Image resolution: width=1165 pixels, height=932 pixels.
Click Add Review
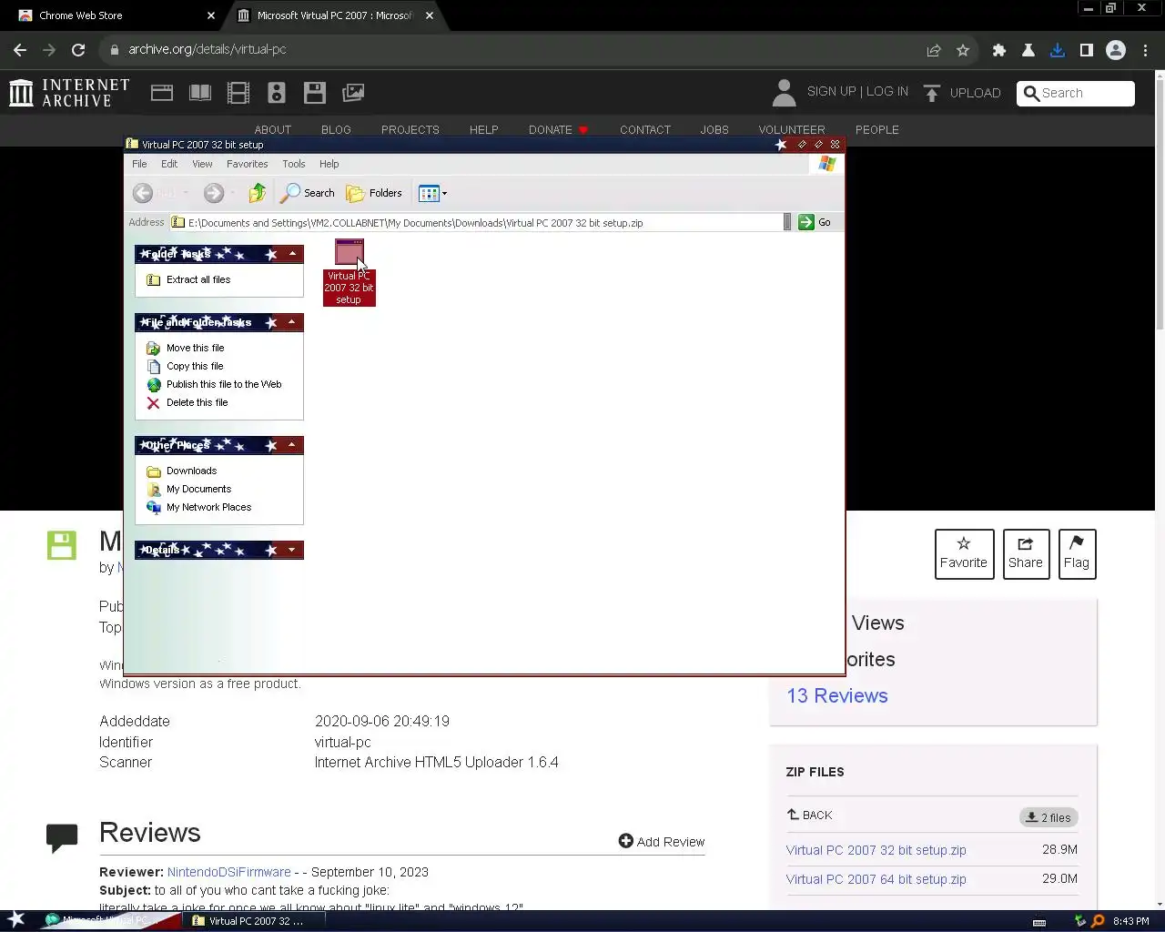coord(662,842)
